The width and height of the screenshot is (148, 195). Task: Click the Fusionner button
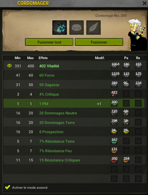pos(99,42)
